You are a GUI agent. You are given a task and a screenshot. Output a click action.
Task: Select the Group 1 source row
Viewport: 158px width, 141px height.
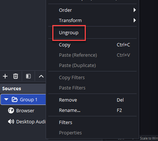pos(23,99)
